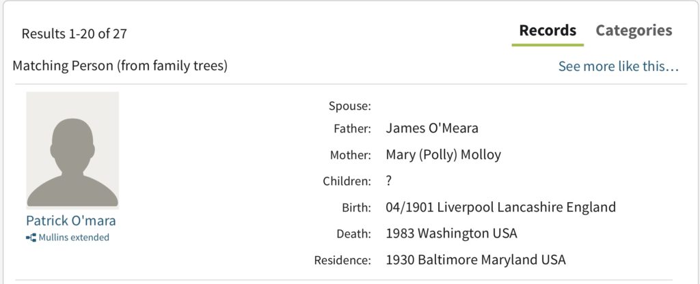Click the Matching Person from family trees heading
The width and height of the screenshot is (700, 284).
pos(120,66)
